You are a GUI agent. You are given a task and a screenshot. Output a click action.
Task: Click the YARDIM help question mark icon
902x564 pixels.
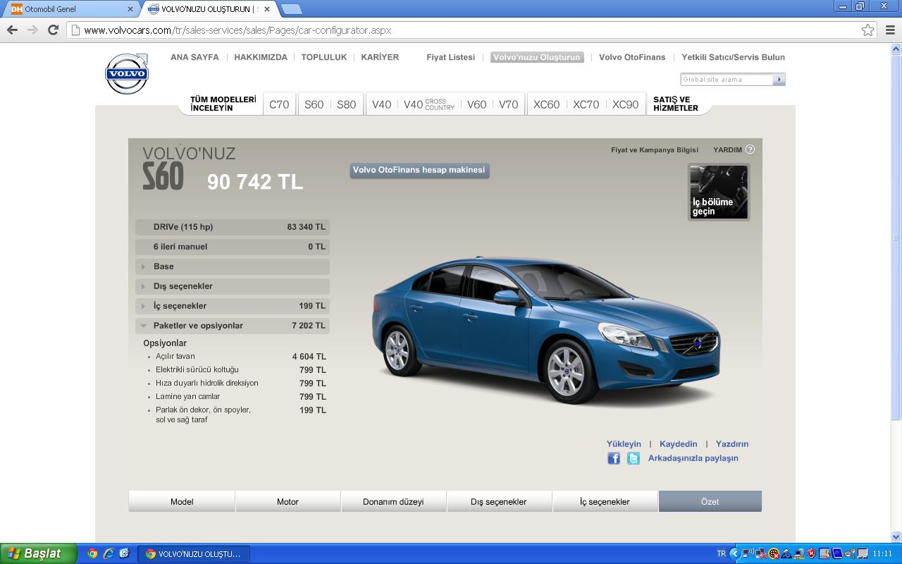coord(750,149)
